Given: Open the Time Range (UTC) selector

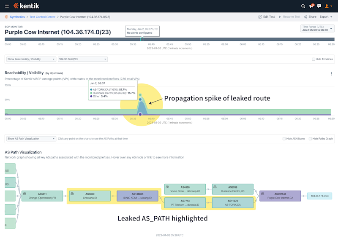Looking at the screenshot, I should tap(317, 28).
